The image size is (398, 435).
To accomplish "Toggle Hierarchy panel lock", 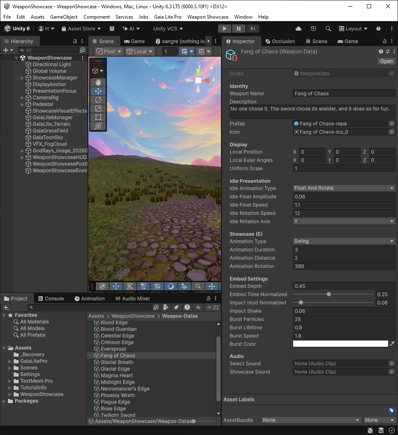I will click(x=75, y=41).
